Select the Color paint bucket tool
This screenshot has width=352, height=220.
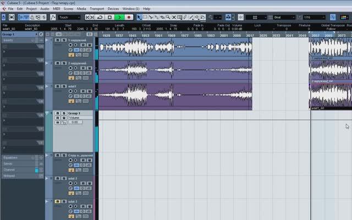coord(203,17)
